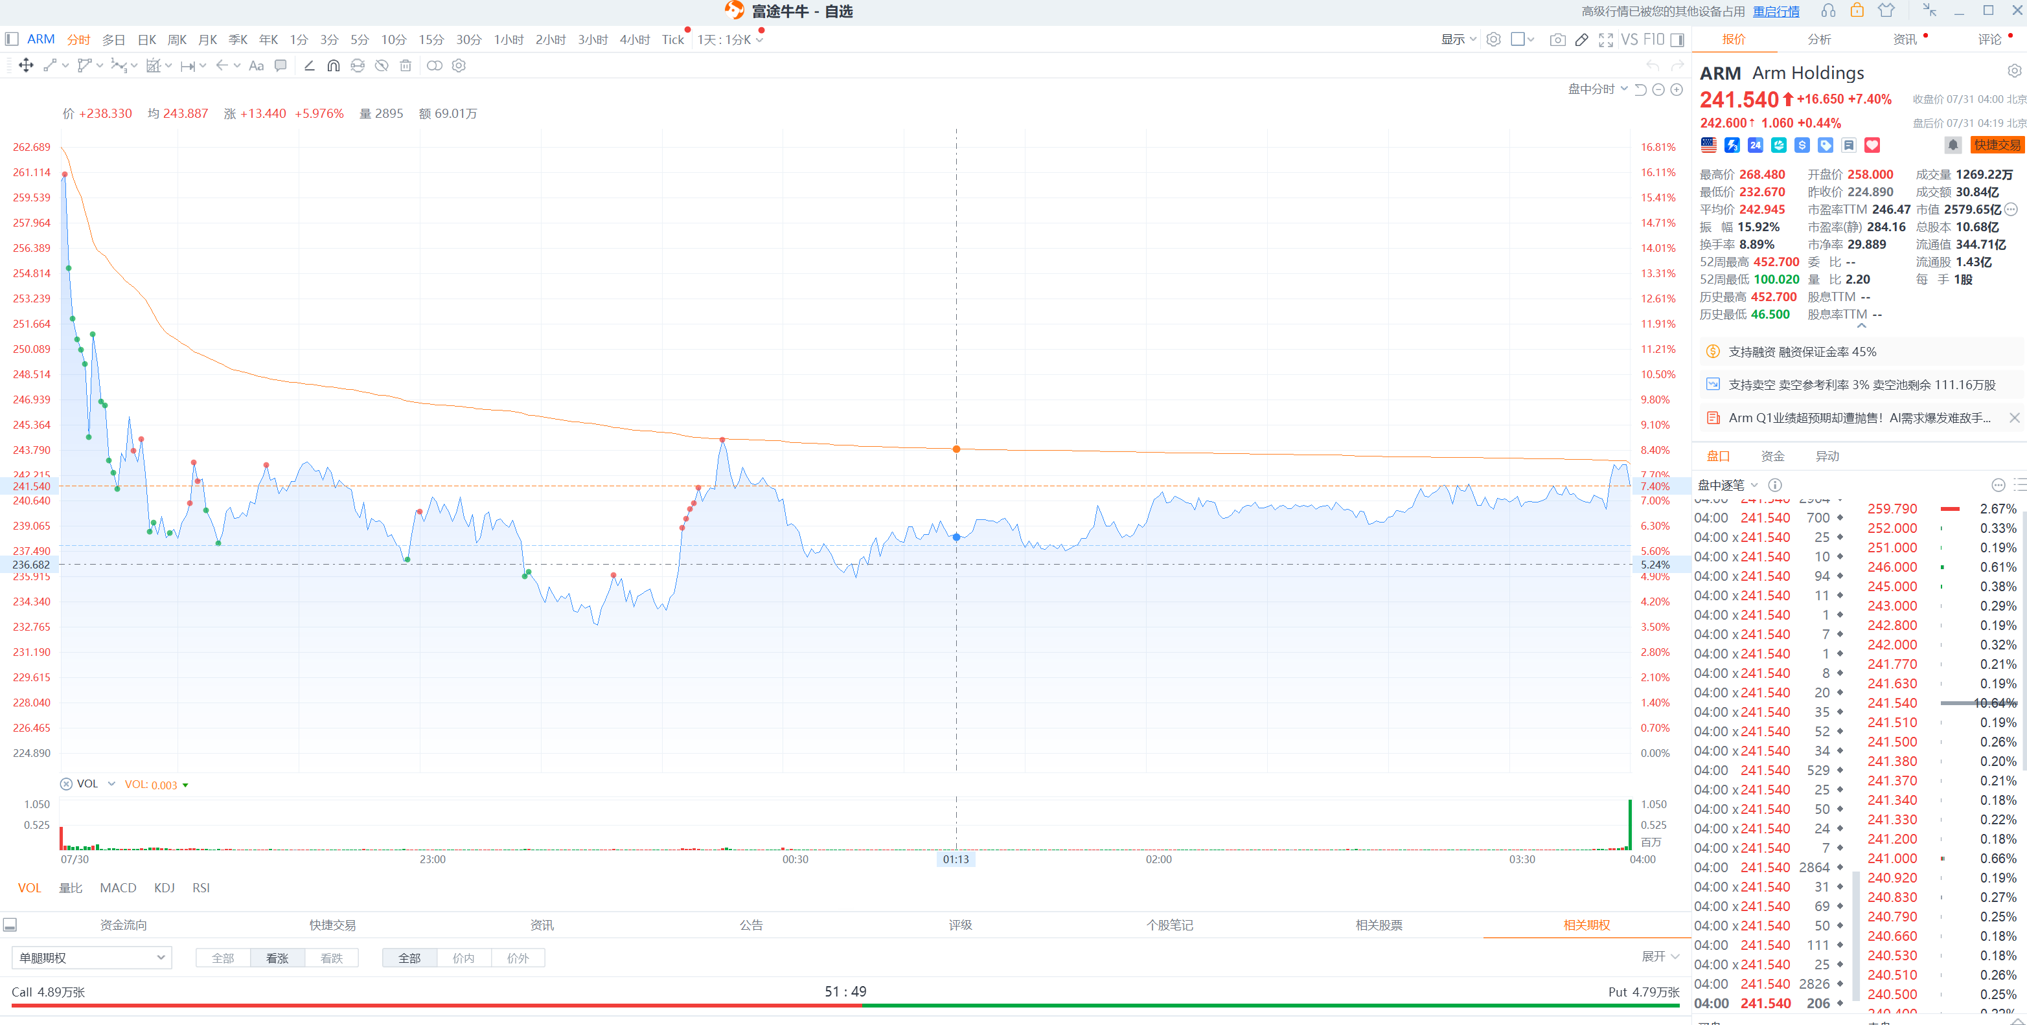
Task: Click the Call/Put ratio red bar
Action: point(437,1006)
